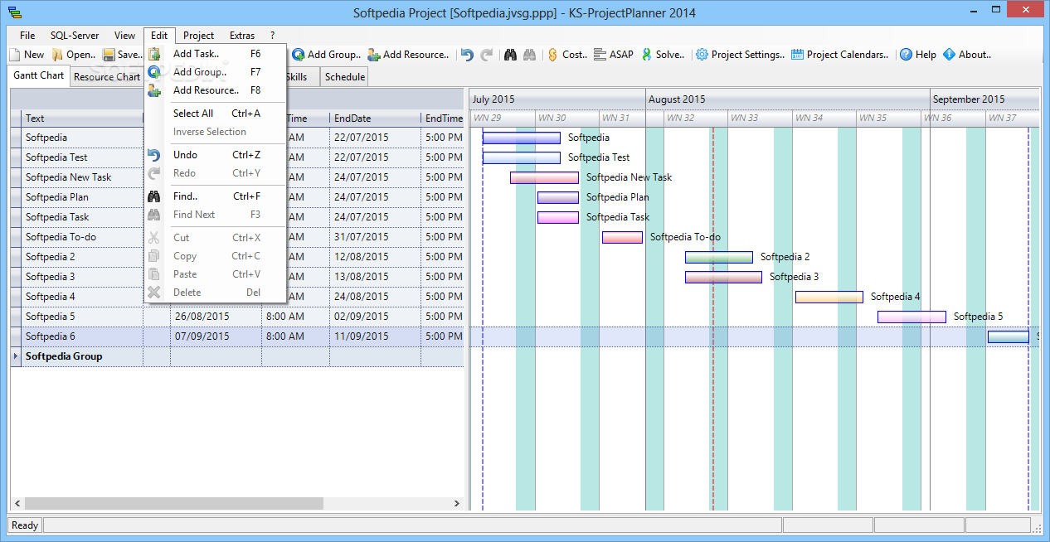1050x542 pixels.
Task: Switch to the Resource Chart tab
Action: click(x=107, y=77)
